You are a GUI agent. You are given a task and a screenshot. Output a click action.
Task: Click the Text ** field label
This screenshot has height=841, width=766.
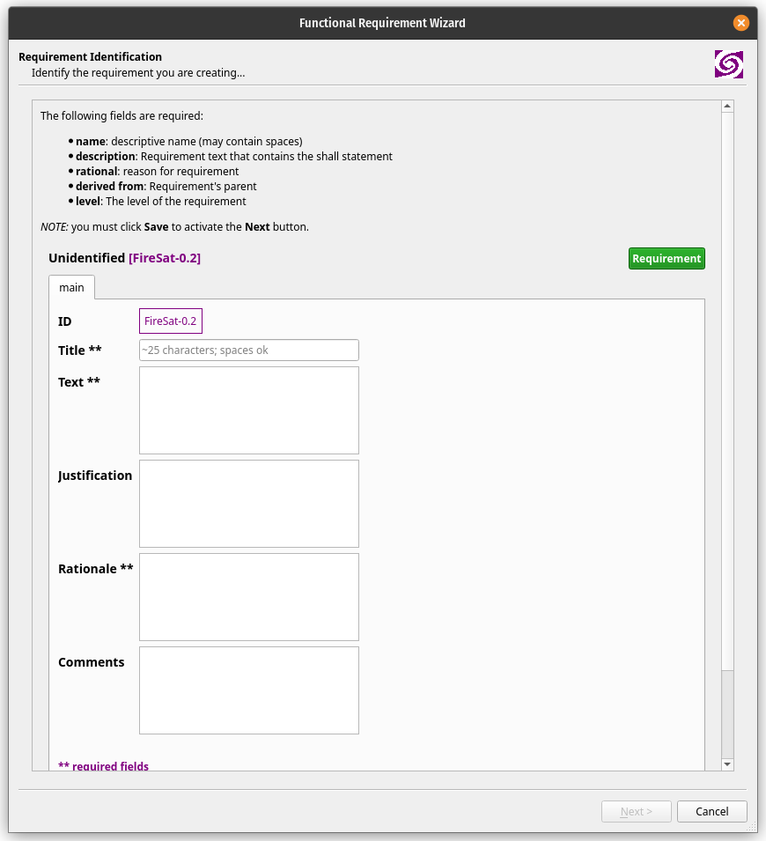[79, 382]
